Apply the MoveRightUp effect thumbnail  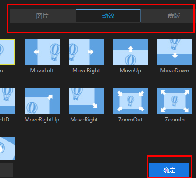click(x=42, y=101)
